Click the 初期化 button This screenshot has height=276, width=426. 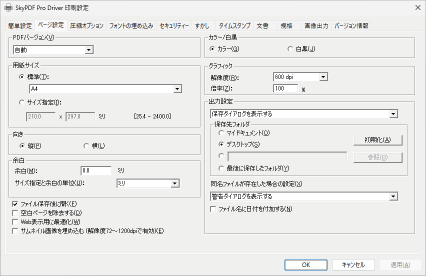[x=377, y=140]
